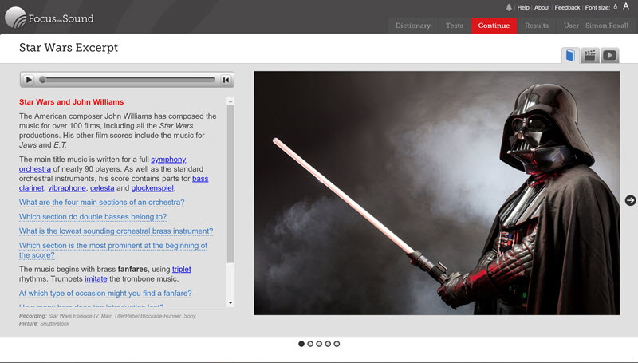Select the larger font size A
The width and height of the screenshot is (638, 363).
(x=626, y=6)
